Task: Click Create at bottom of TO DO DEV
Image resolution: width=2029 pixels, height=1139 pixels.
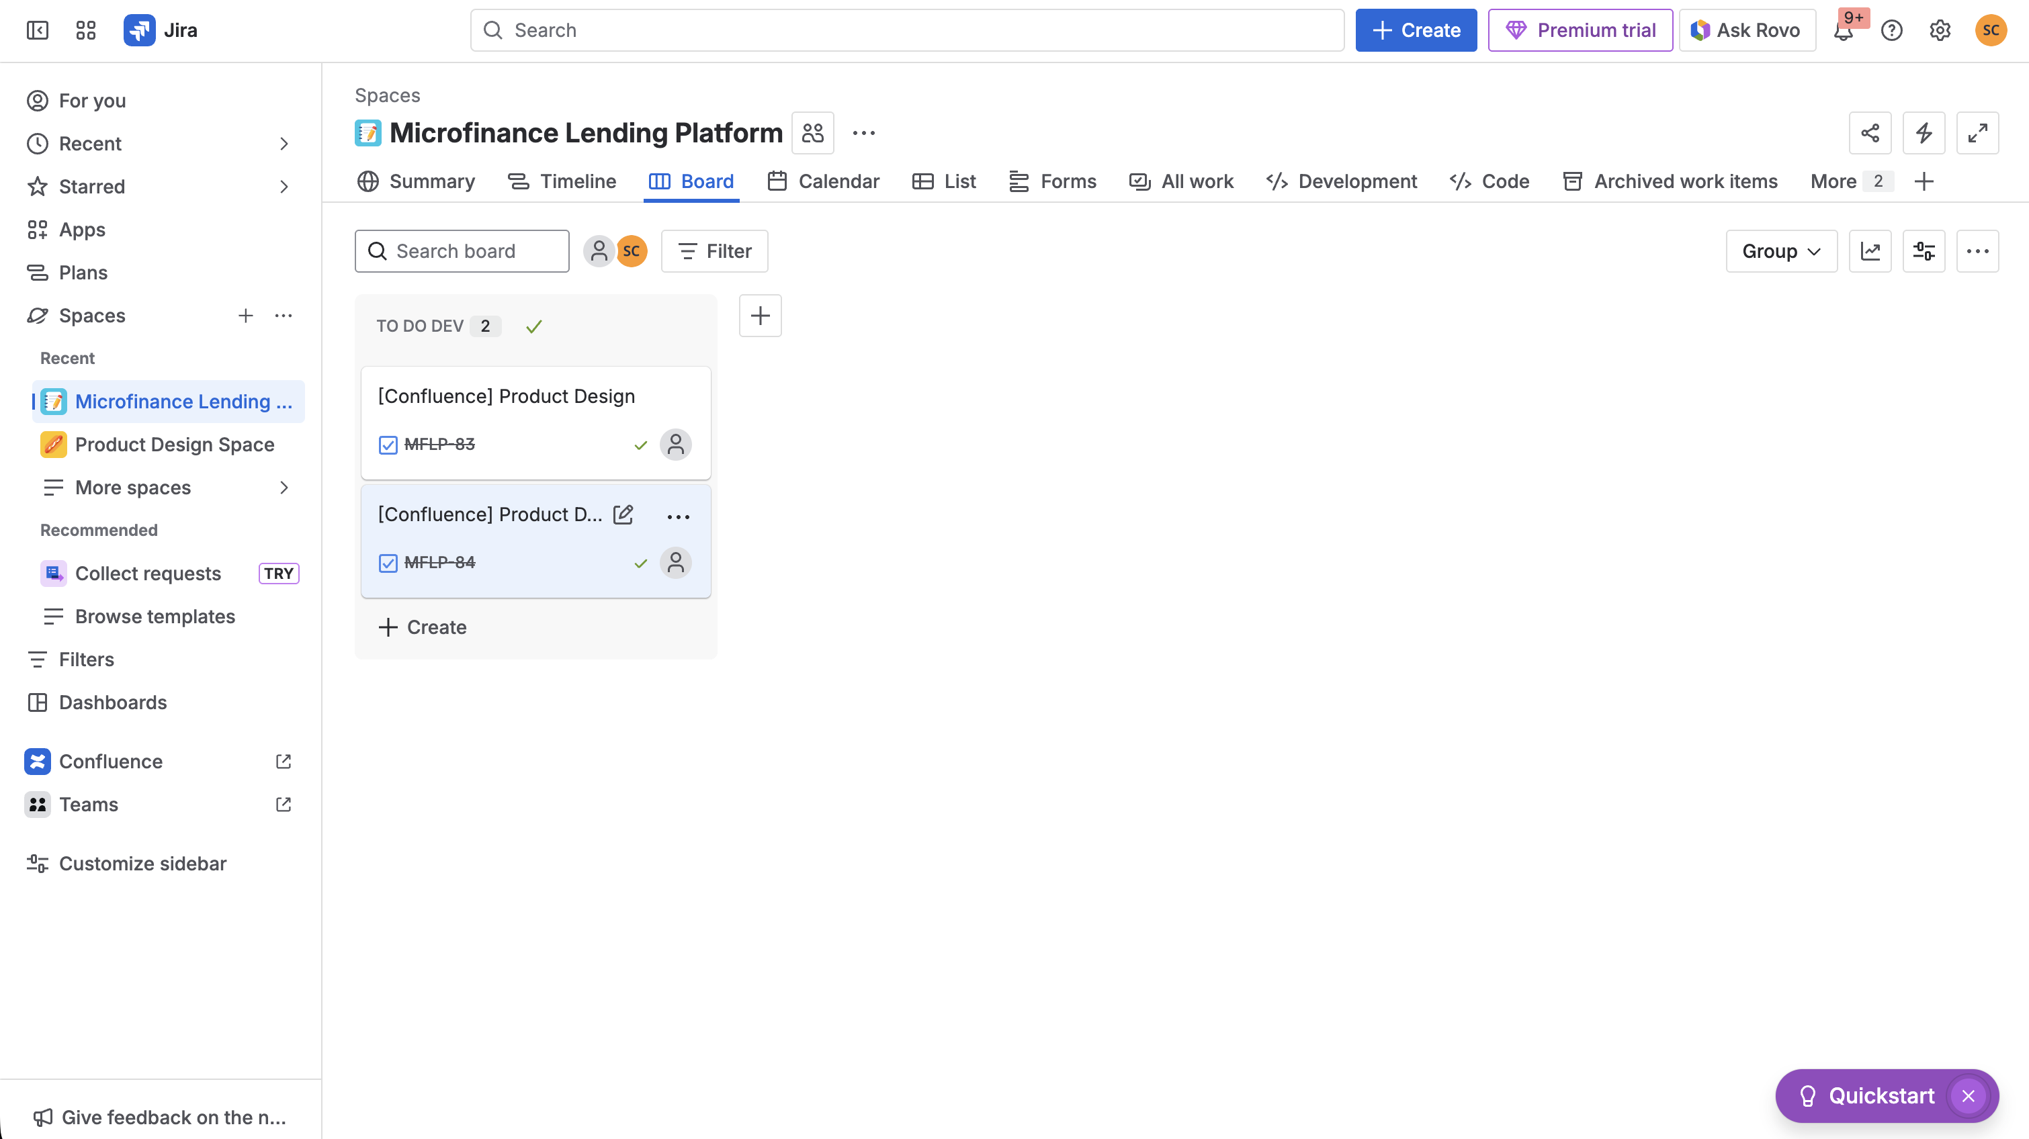Action: [x=423, y=627]
